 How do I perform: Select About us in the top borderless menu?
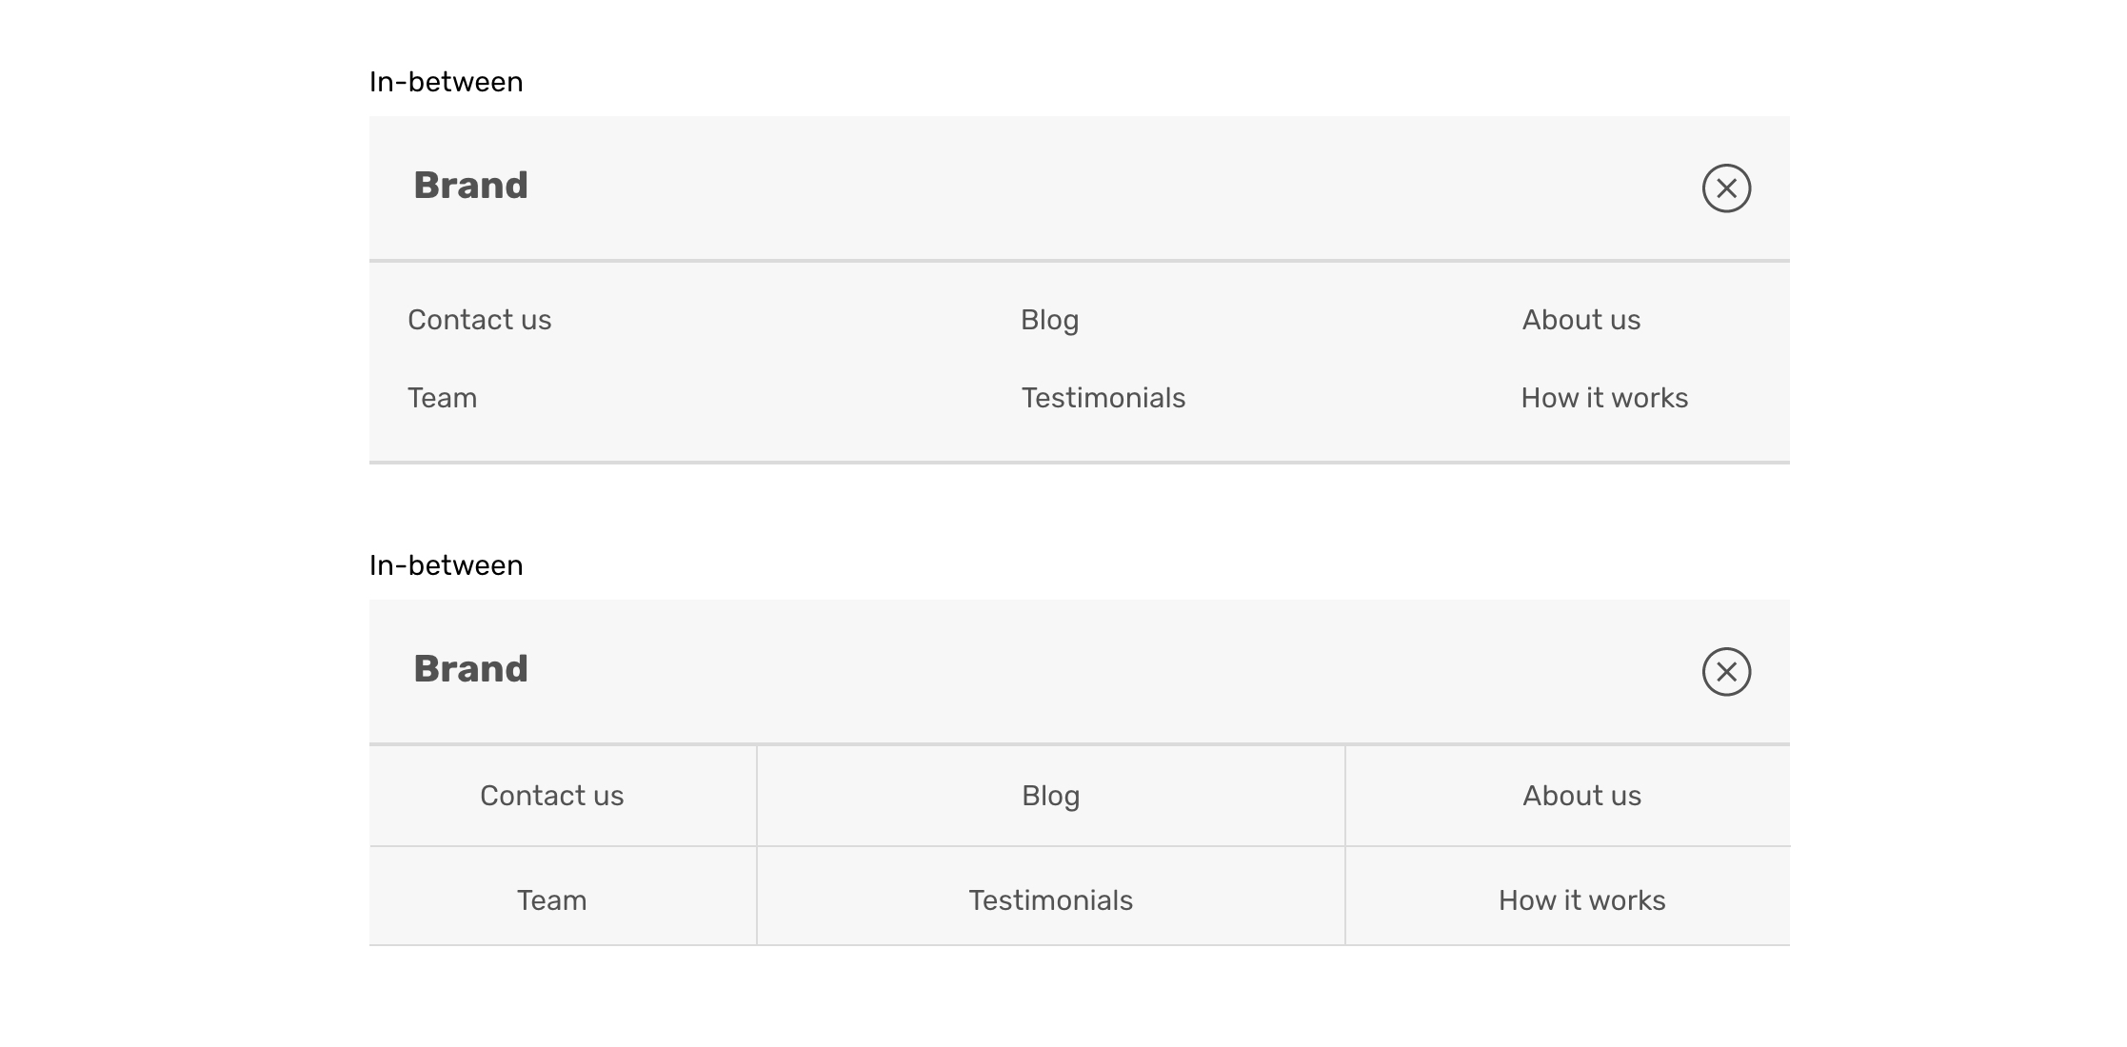[x=1580, y=320]
